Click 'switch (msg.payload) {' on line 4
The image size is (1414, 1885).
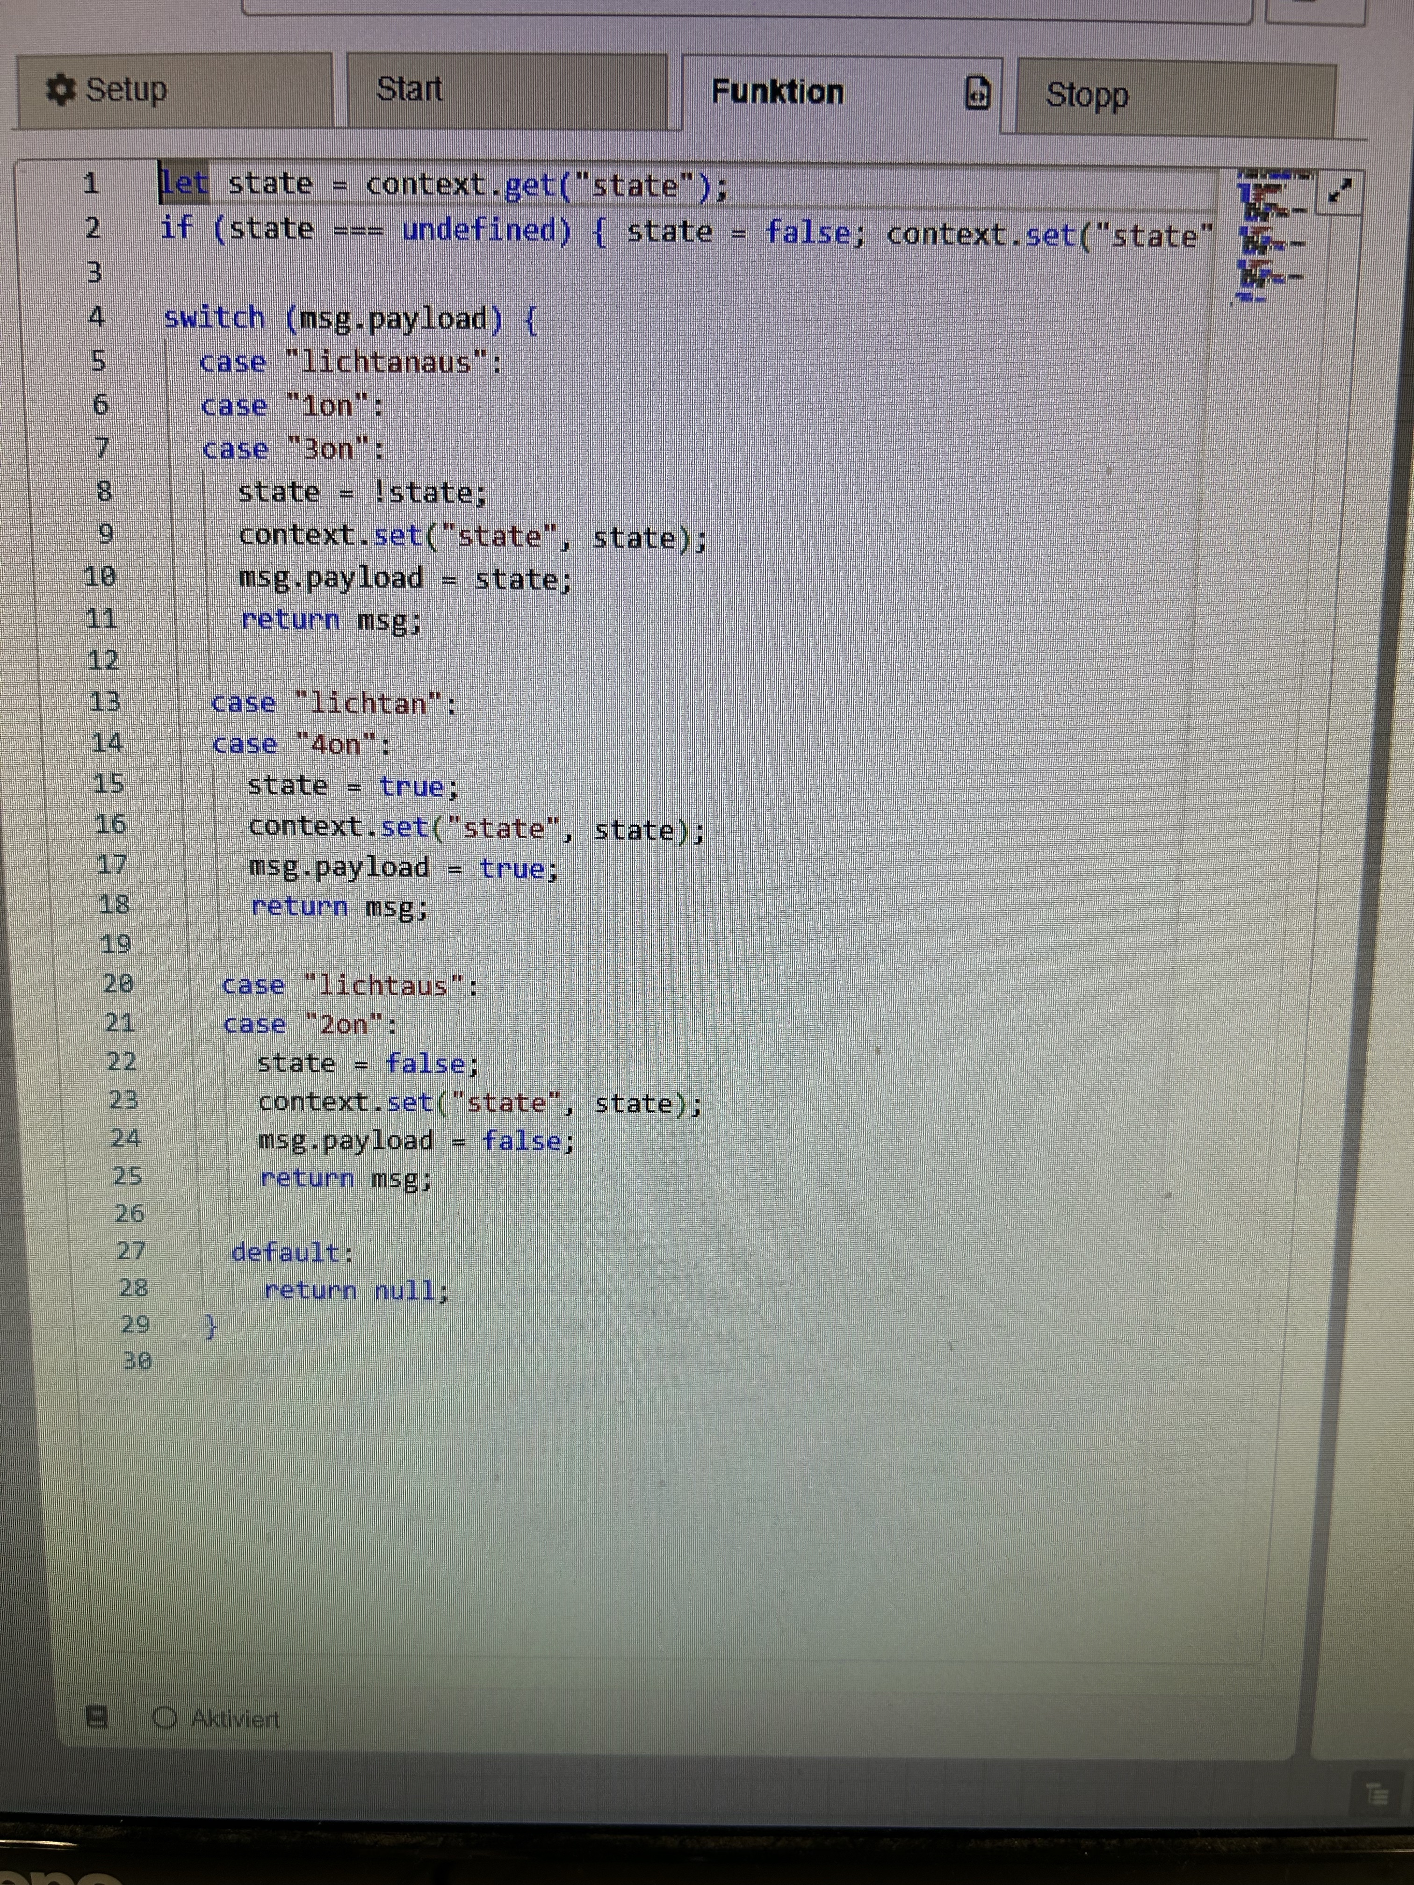click(x=350, y=319)
